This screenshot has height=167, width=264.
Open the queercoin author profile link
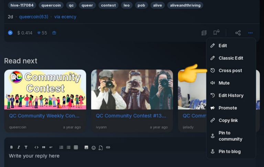click(33, 17)
